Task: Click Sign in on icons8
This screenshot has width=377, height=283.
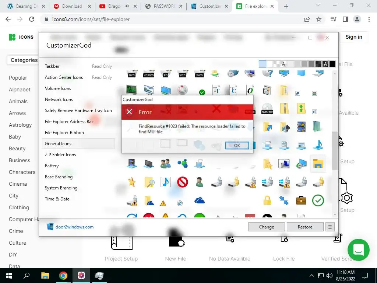Action: click(354, 37)
